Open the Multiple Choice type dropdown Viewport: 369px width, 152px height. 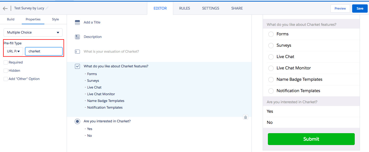(x=33, y=33)
